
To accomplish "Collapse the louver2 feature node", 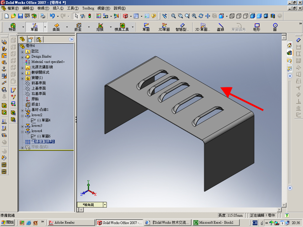I will click(22, 116).
